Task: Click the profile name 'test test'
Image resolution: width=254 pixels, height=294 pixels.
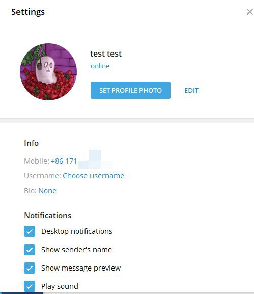Action: (x=106, y=54)
